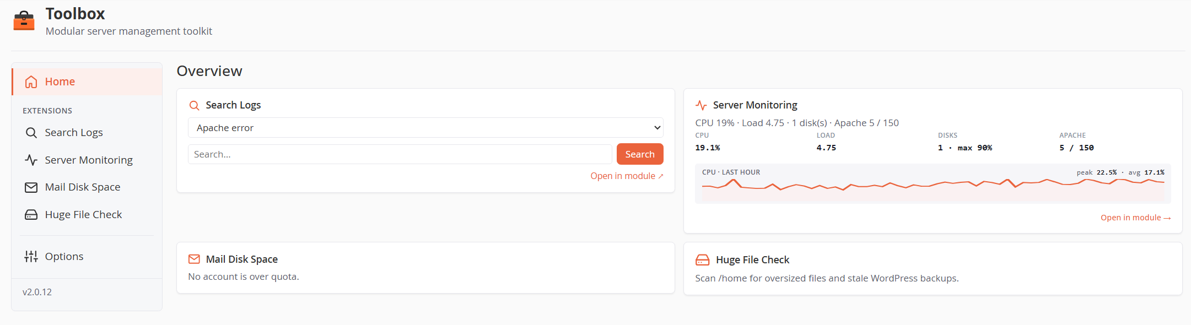Click the orange Search button
The width and height of the screenshot is (1191, 325).
(640, 154)
